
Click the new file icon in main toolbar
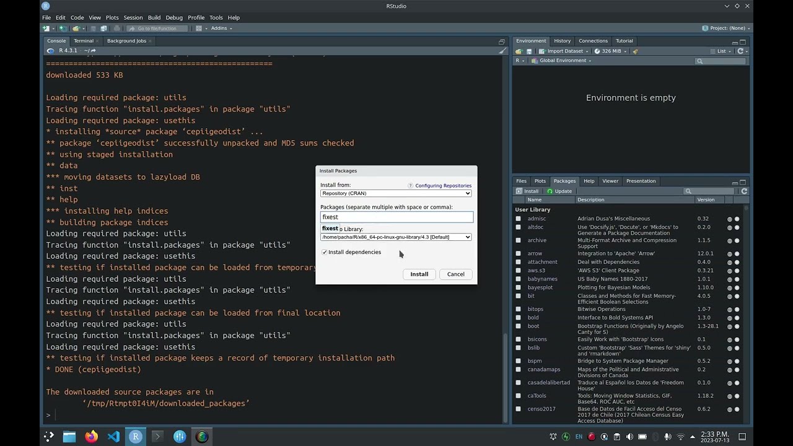[x=46, y=28]
